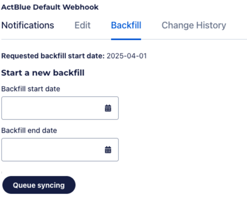Viewport: 247px width, 203px height.
Task: Click the ActBlue Default Webhook title
Action: 50,7
